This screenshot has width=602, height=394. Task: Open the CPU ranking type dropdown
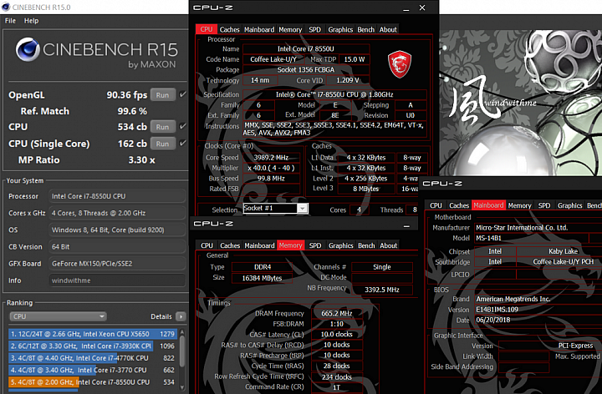[x=58, y=316]
